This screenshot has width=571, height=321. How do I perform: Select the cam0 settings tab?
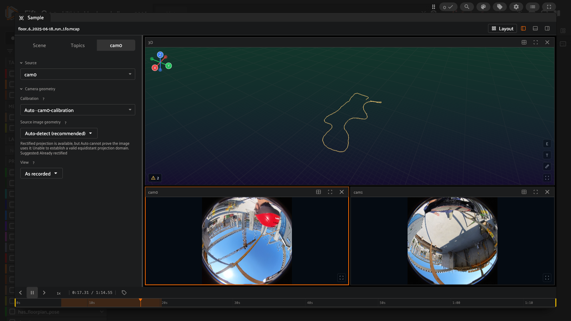(116, 45)
